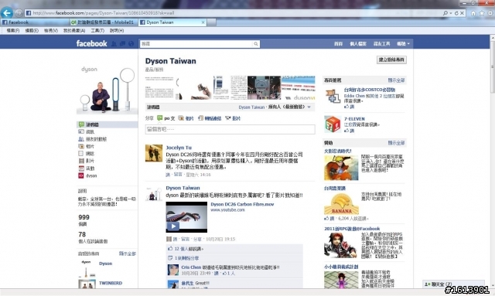Screen dimensions: 495x296
Task: Play the Dyson DC26 video thumbnail
Action: coord(186,217)
